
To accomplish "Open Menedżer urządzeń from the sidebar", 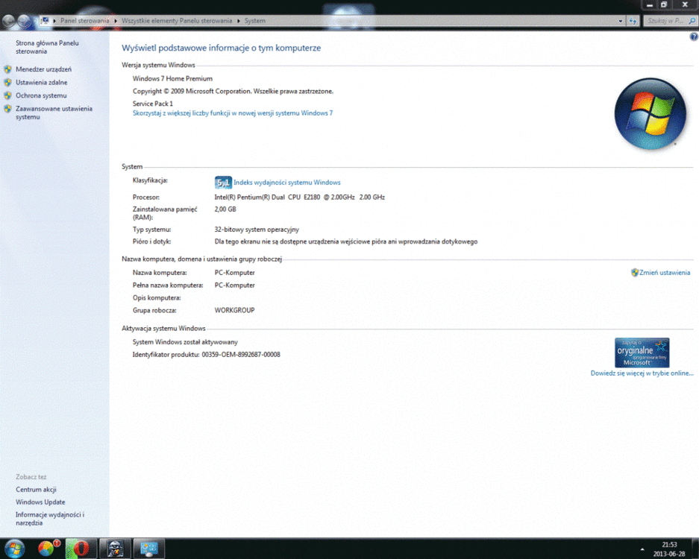I will (x=43, y=69).
